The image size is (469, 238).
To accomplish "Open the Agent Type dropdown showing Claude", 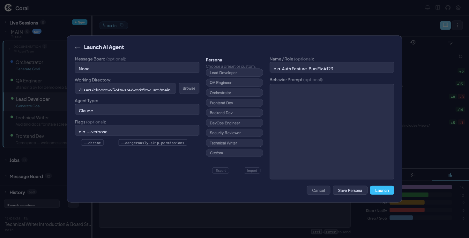I will [137, 109].
